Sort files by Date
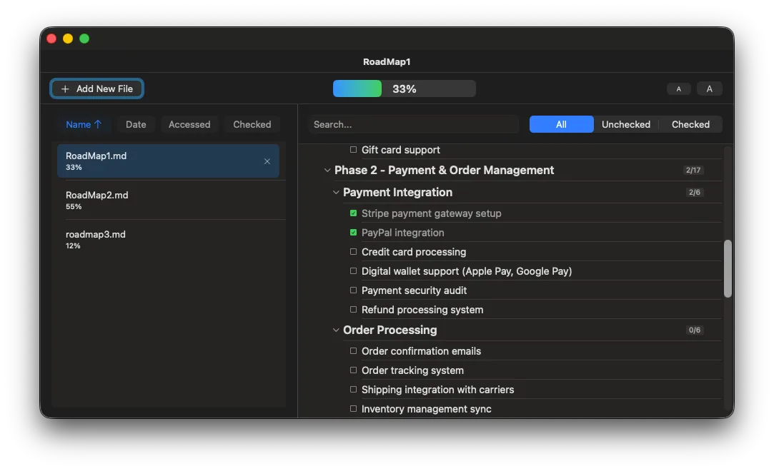This screenshot has height=471, width=774. point(136,125)
